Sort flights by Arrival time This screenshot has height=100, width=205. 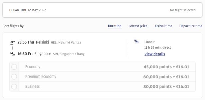click(163, 26)
